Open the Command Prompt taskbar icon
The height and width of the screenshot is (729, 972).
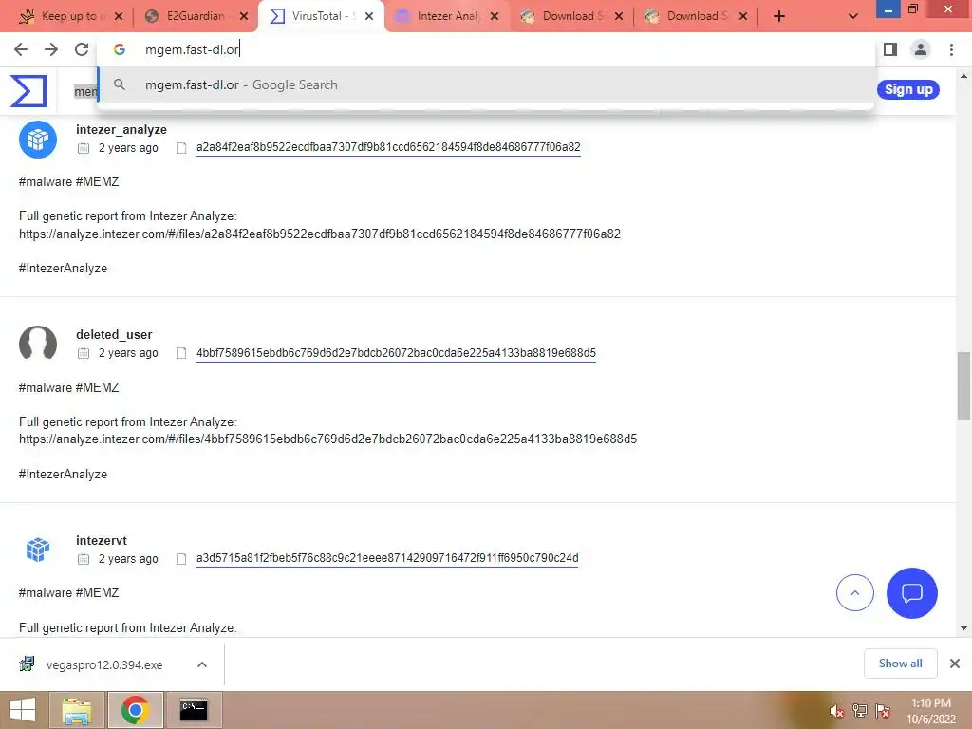click(x=194, y=710)
